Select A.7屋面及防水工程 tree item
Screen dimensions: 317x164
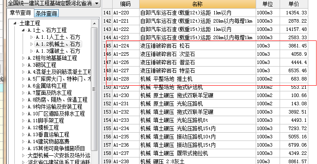[50, 93]
